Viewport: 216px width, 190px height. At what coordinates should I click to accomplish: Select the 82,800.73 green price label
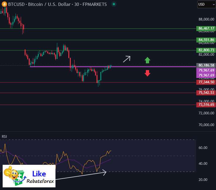206,50
